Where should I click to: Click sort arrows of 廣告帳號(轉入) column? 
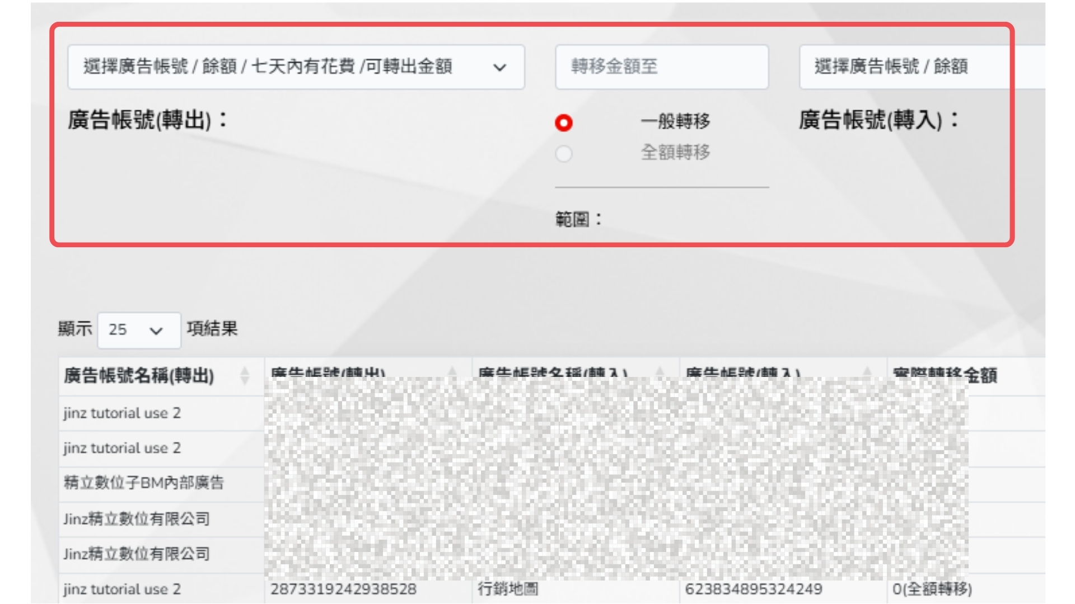(867, 372)
